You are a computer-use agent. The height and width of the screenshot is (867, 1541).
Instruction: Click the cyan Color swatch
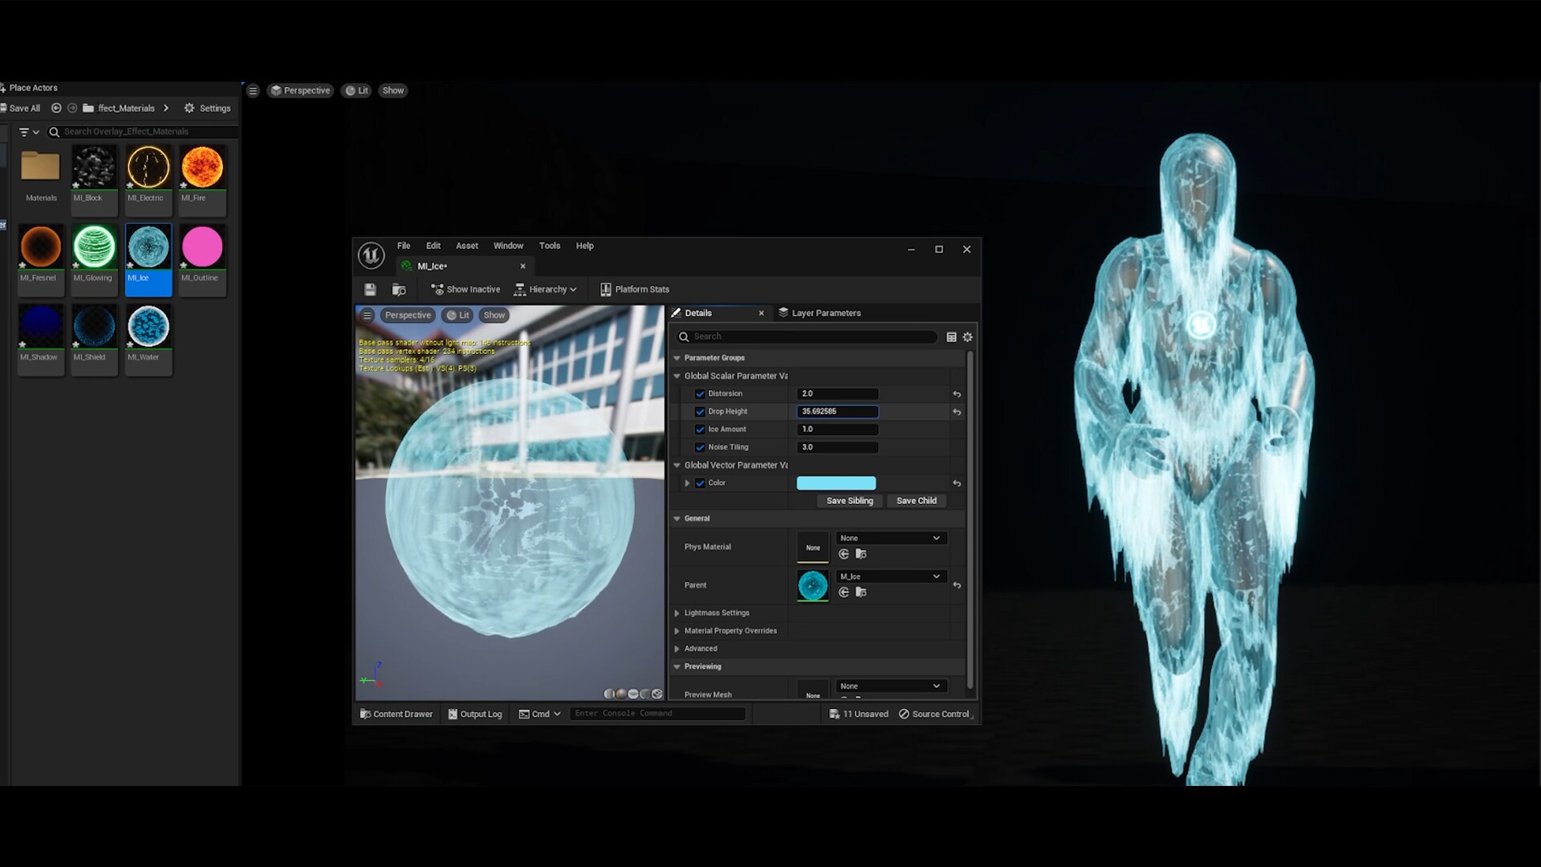[836, 482]
